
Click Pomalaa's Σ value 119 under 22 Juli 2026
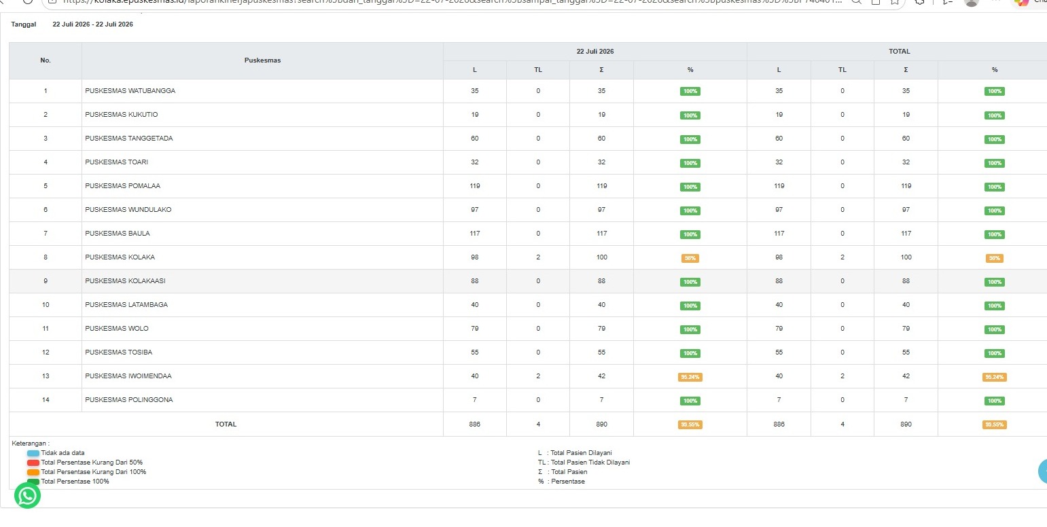(x=602, y=186)
